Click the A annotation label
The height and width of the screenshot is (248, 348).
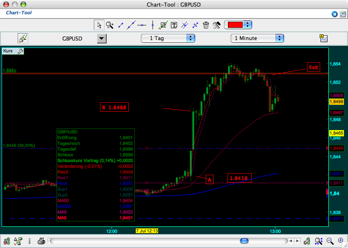[209, 179]
